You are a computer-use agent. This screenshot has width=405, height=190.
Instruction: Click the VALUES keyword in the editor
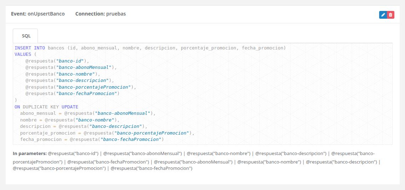[x=23, y=54]
